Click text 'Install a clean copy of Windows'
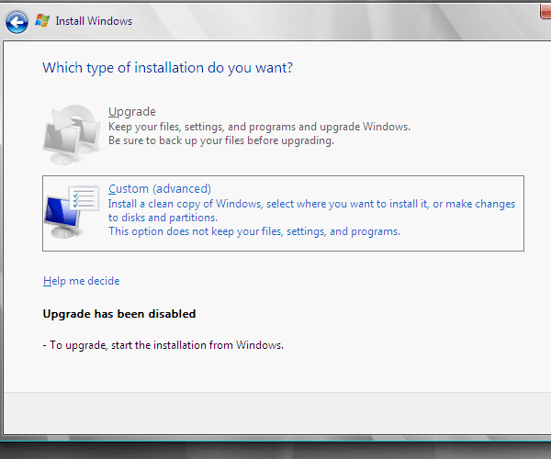551x459 pixels. pyautogui.click(x=185, y=204)
